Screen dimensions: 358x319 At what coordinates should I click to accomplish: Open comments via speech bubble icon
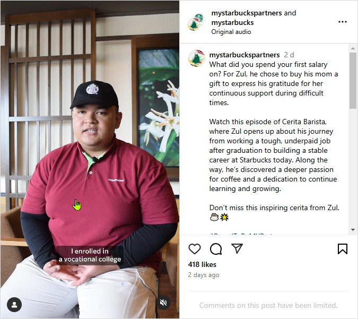pos(216,249)
